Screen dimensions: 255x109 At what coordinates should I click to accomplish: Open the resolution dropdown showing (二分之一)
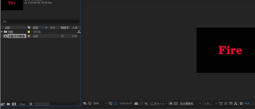pos(159,104)
